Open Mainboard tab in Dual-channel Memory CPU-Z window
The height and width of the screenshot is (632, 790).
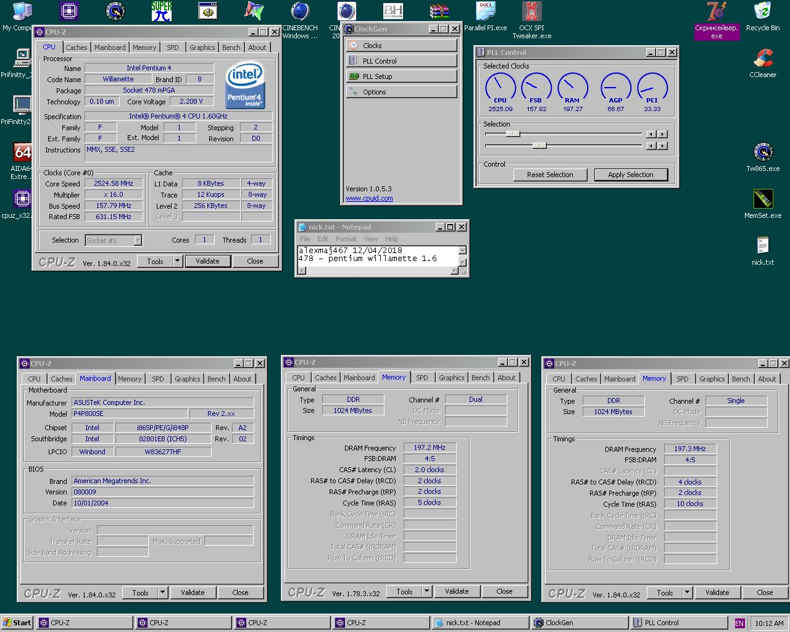point(359,378)
